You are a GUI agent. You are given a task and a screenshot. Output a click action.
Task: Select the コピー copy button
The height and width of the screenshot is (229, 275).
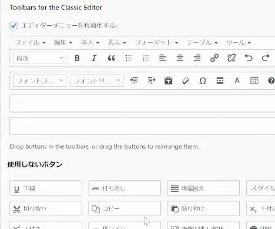click(x=125, y=208)
